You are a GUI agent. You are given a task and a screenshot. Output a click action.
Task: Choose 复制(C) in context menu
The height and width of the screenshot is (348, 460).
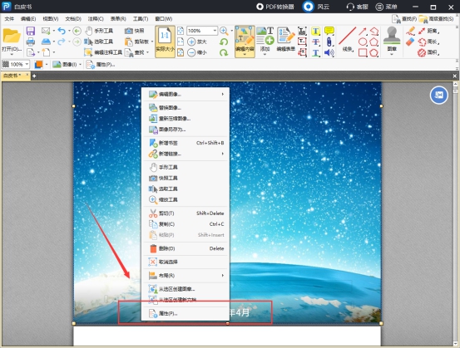(185, 224)
